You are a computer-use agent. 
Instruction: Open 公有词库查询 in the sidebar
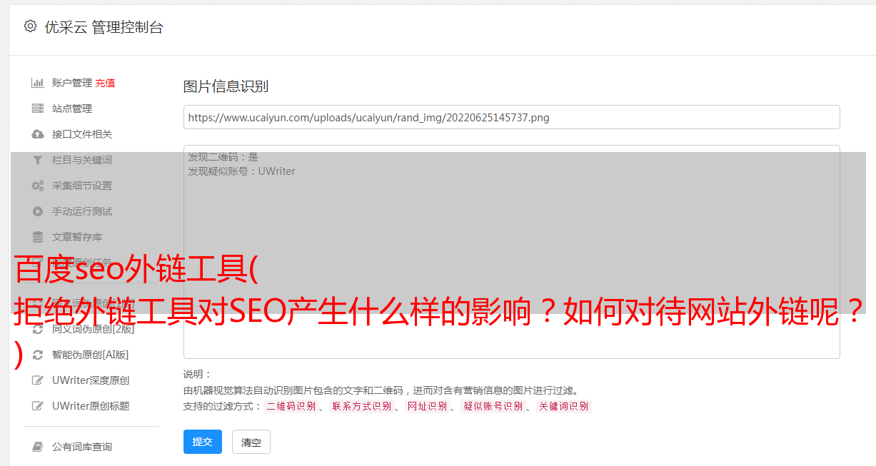82,447
